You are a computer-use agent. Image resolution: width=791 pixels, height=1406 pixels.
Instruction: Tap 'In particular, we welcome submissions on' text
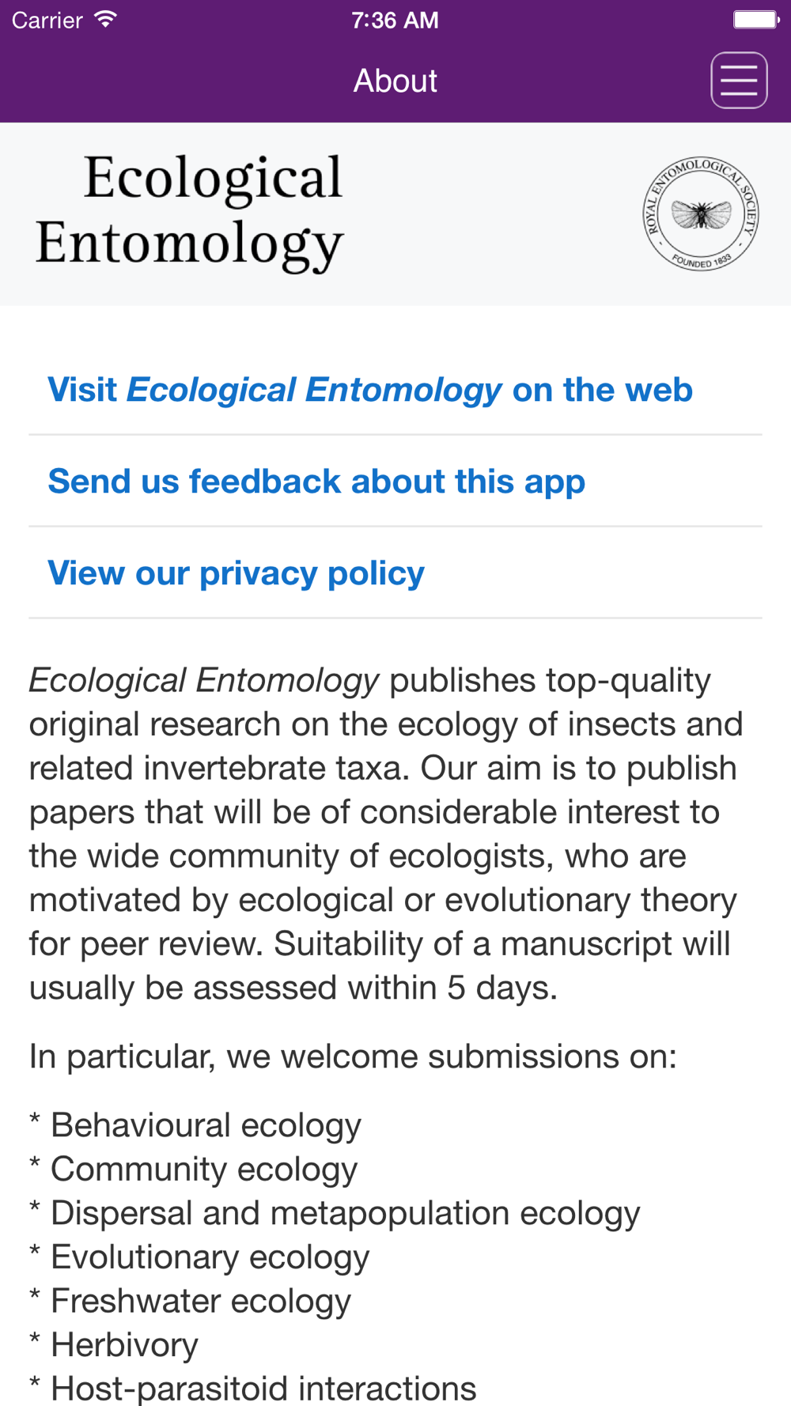pos(353,1056)
